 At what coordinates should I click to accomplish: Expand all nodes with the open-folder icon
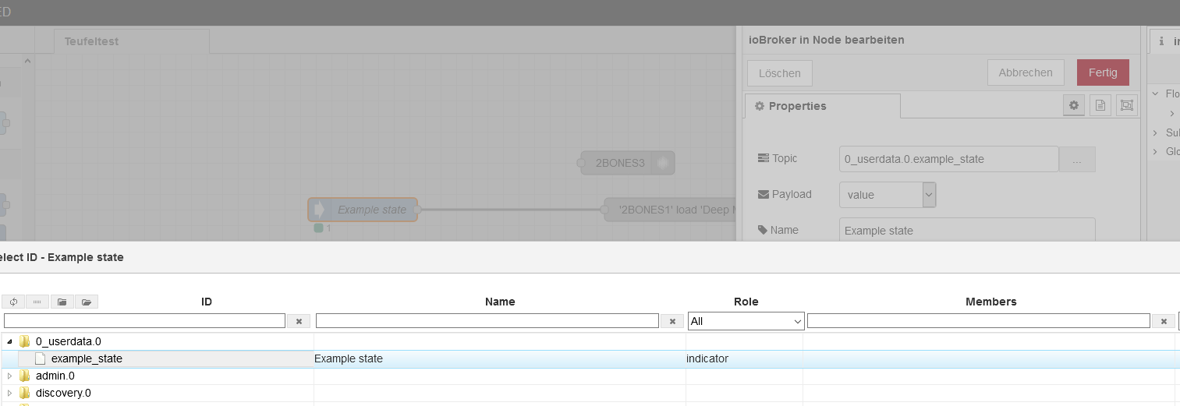point(86,302)
